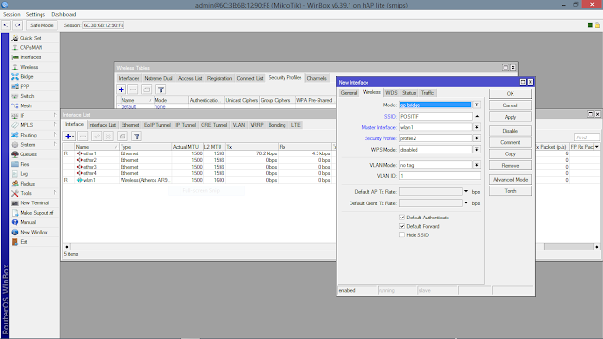The image size is (603, 339).
Task: Open Files sidebar item
Action: [x=24, y=164]
